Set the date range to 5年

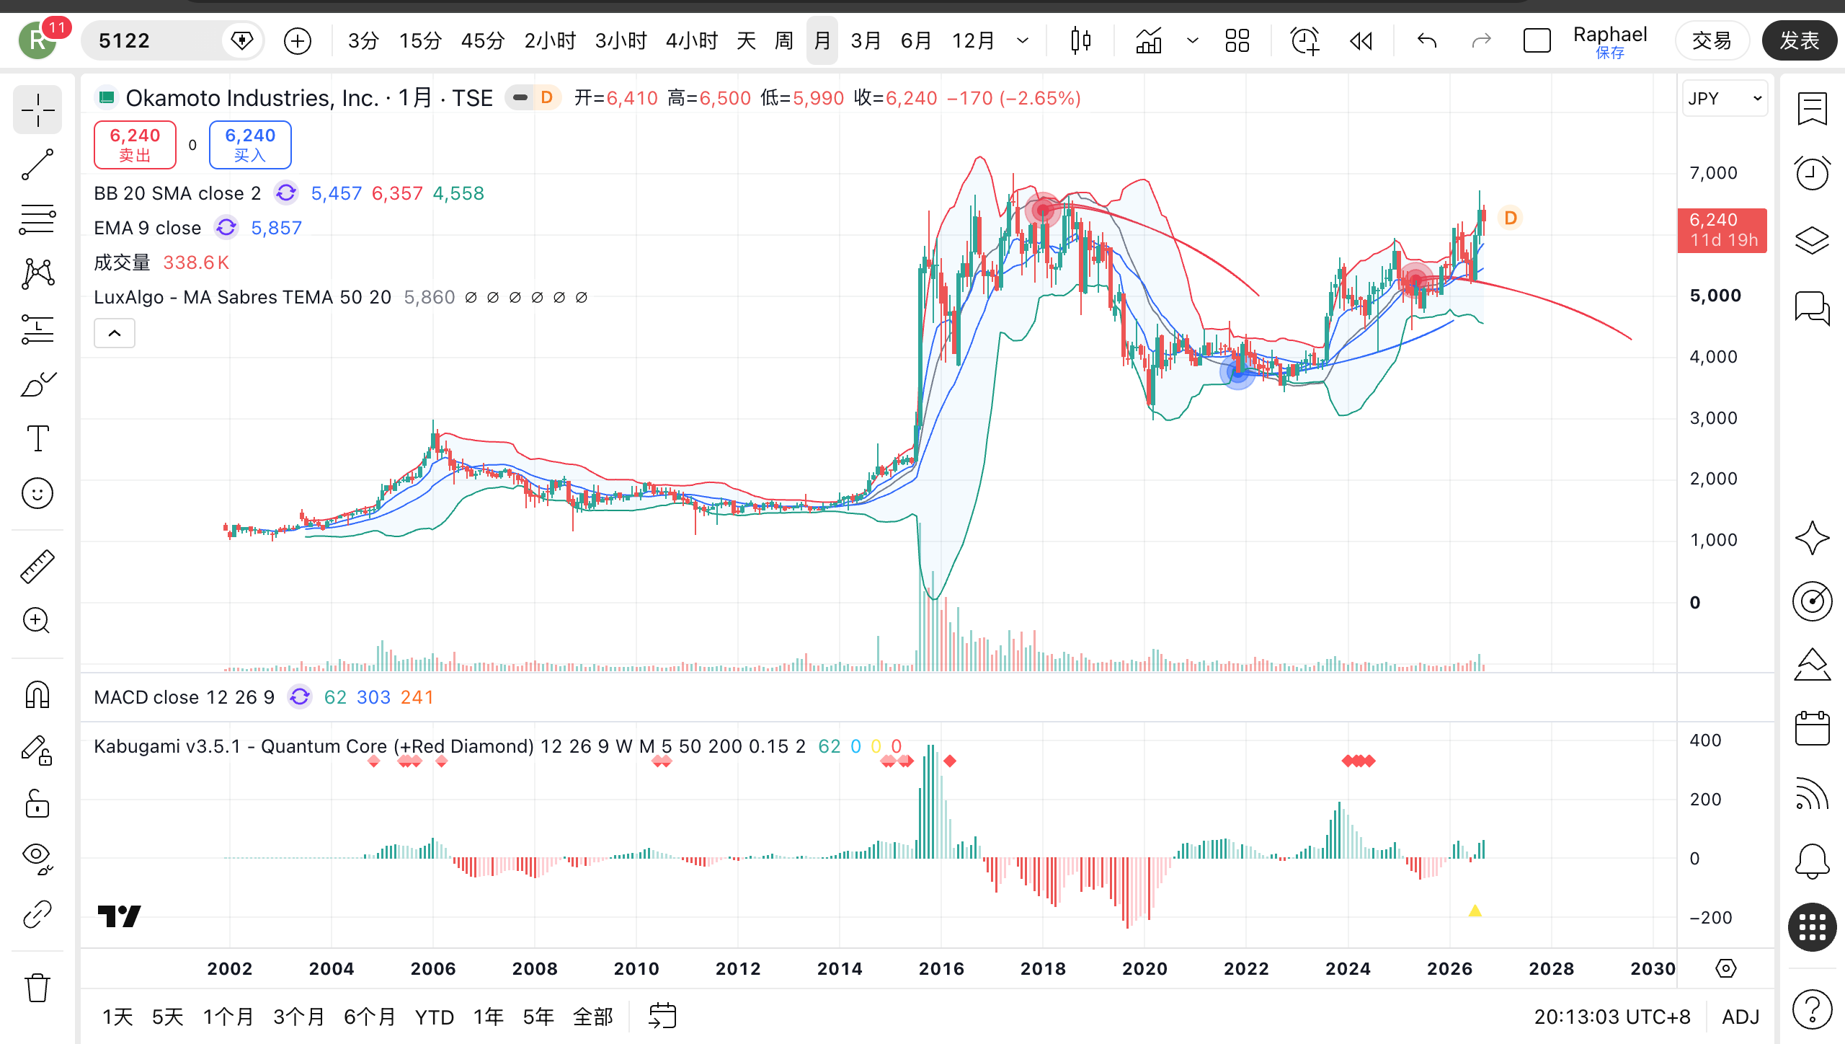coord(538,1017)
